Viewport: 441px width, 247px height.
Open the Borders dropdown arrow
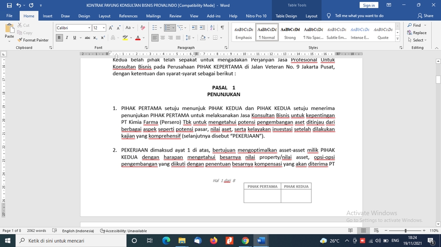coord(221,38)
